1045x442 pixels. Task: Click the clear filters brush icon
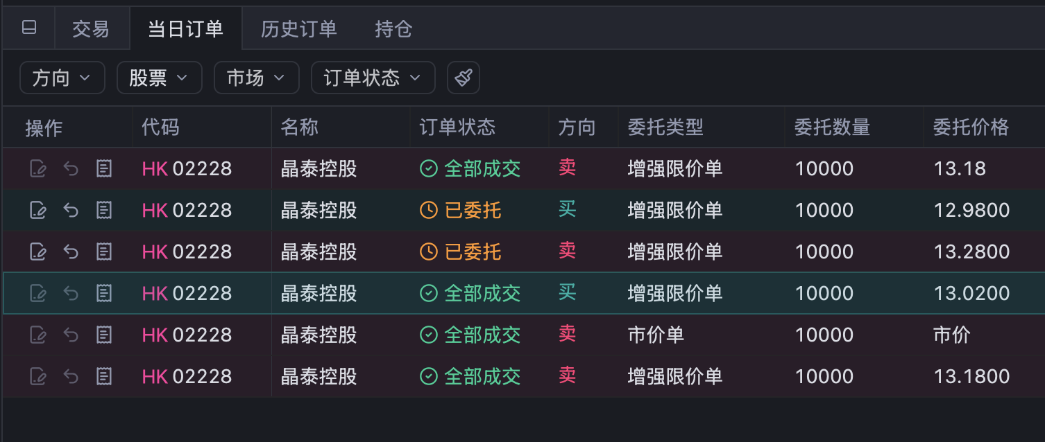[x=464, y=78]
